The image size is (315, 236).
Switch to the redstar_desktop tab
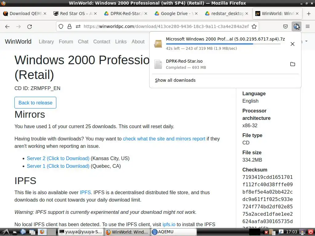227,14
